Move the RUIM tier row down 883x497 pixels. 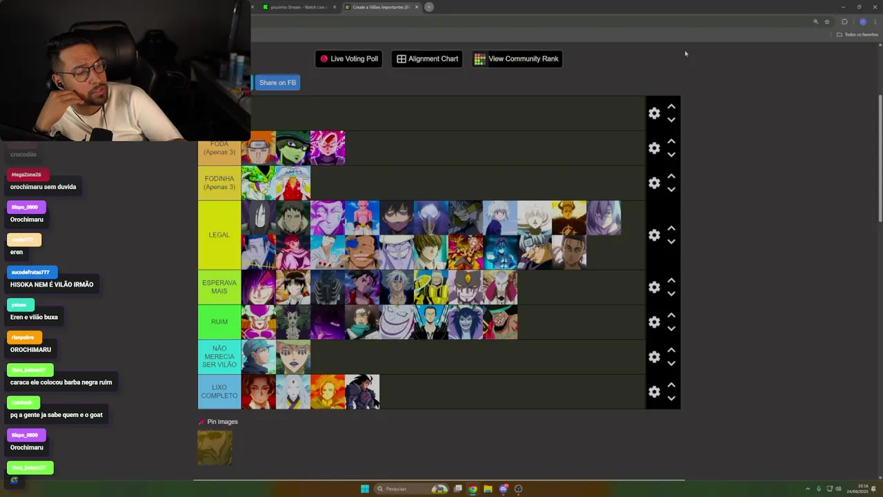tap(671, 329)
